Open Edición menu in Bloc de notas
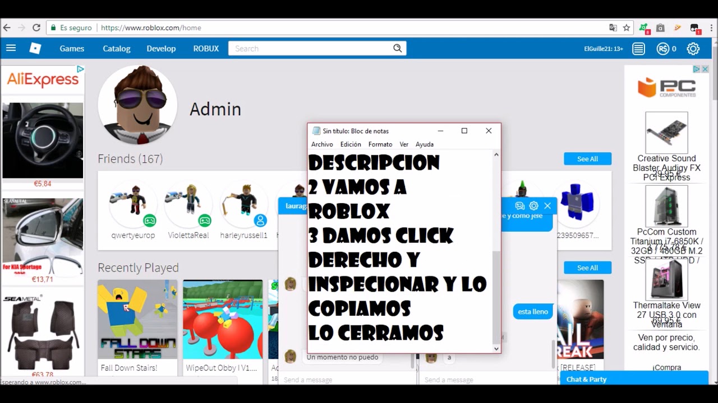Screen dimensions: 718x403 351,144
